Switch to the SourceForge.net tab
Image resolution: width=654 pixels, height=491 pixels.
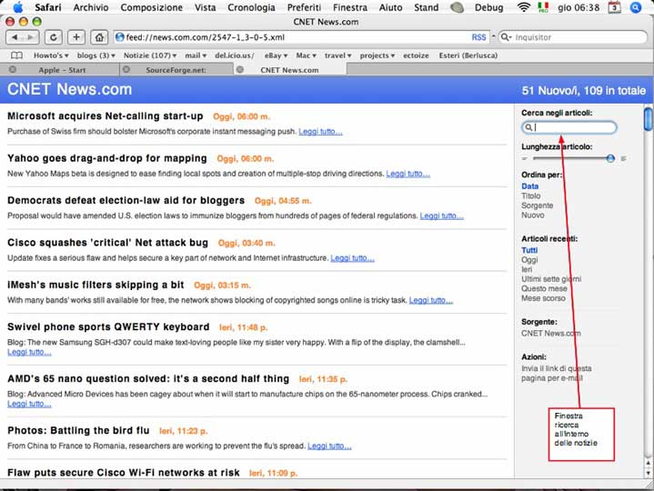click(176, 70)
